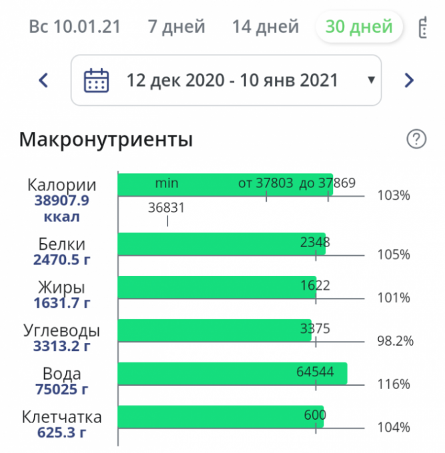Click the partially visible icon after 30 дней
The image size is (445, 453).
(423, 27)
